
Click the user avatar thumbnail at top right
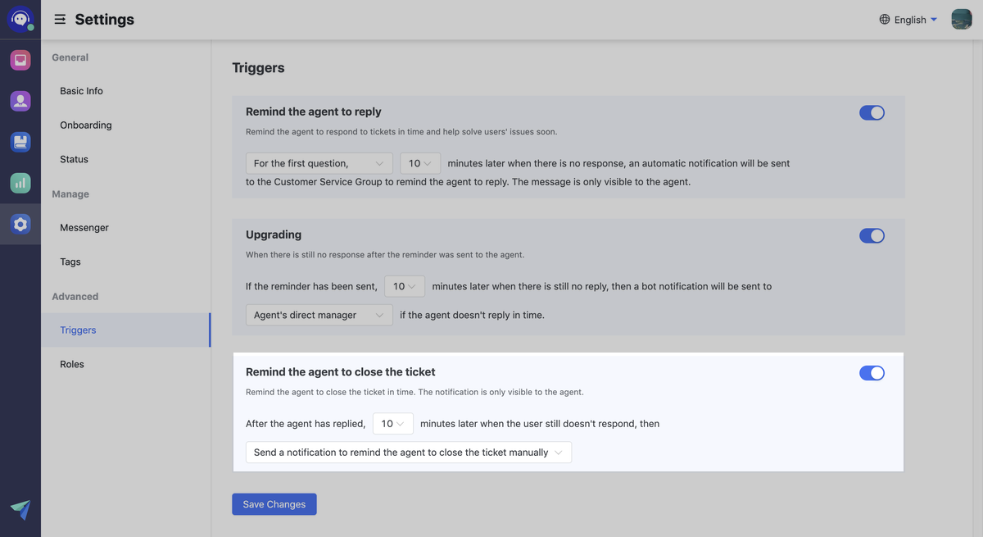961,19
